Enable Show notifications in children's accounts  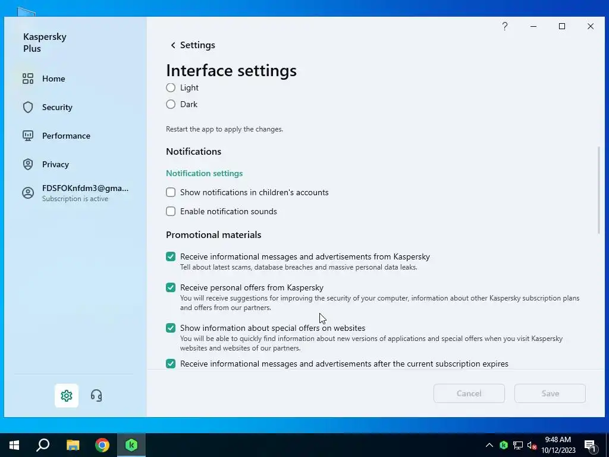pyautogui.click(x=171, y=192)
